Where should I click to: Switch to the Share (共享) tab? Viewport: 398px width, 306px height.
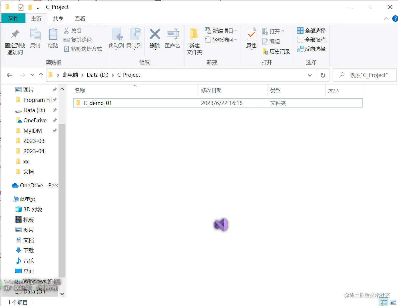pos(58,19)
